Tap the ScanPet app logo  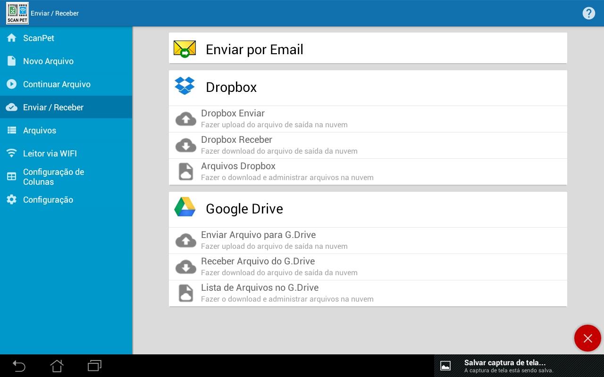[x=17, y=13]
